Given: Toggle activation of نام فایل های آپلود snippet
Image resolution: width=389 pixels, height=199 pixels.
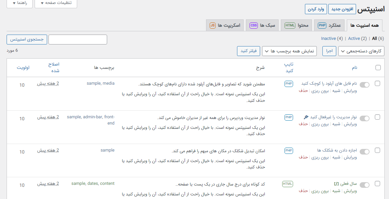Looking at the screenshot, I should pos(364,85).
